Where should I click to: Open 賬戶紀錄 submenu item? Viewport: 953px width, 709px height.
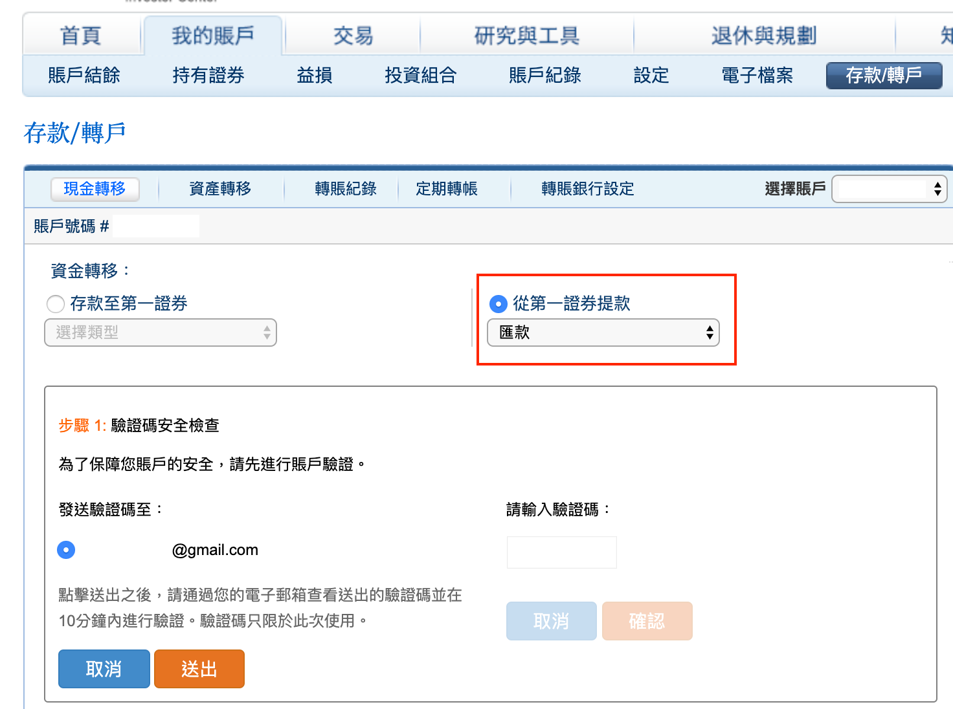545,76
